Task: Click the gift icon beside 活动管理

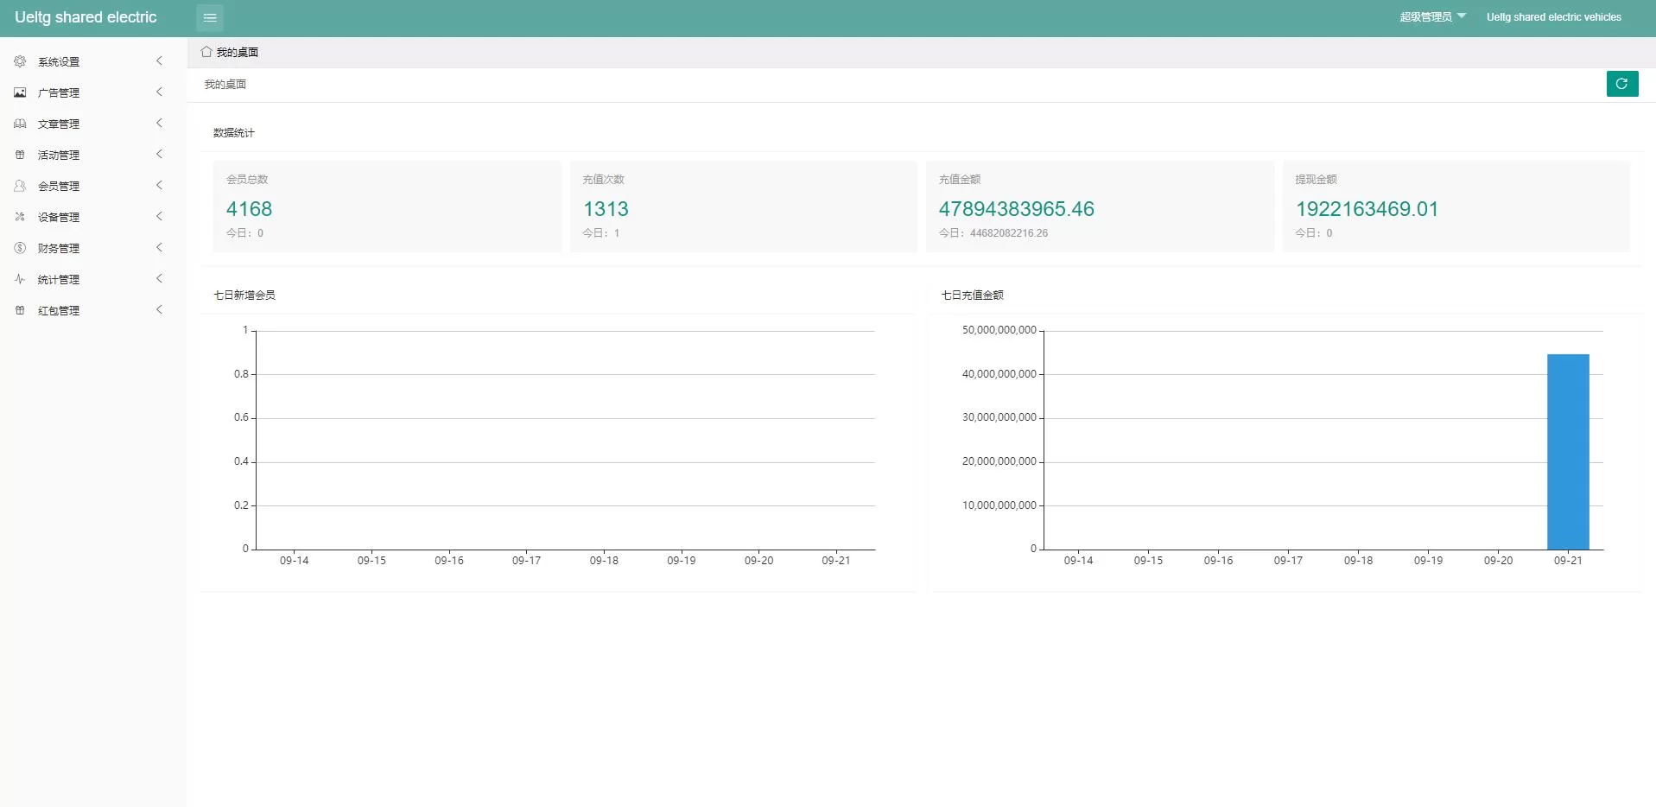Action: (x=20, y=155)
